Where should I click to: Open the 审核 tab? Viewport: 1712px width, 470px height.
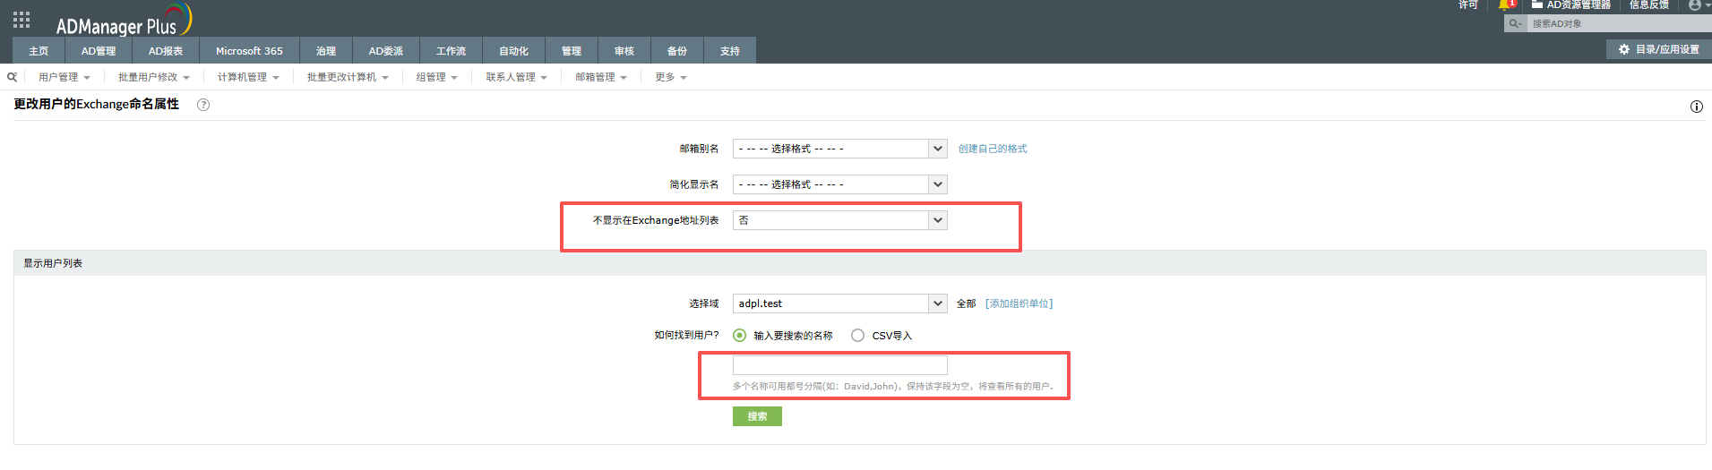(624, 51)
